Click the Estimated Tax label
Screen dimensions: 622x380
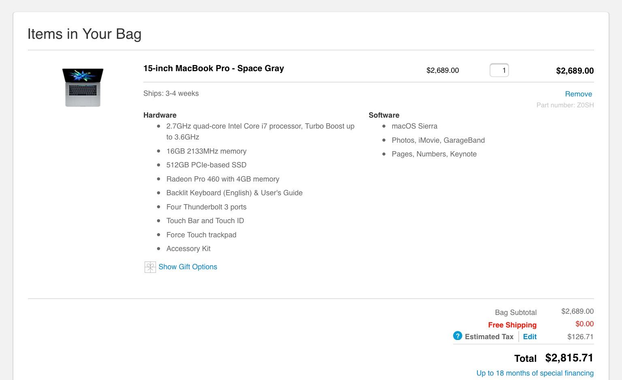489,337
